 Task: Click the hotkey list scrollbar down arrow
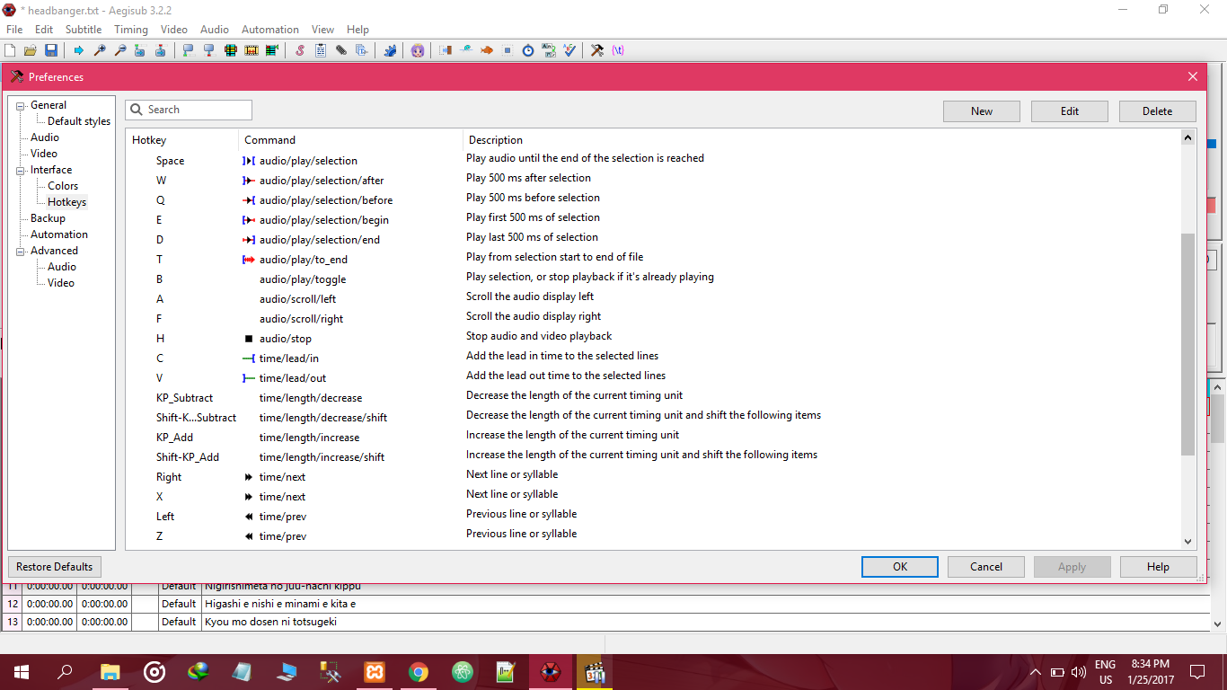pyautogui.click(x=1188, y=542)
